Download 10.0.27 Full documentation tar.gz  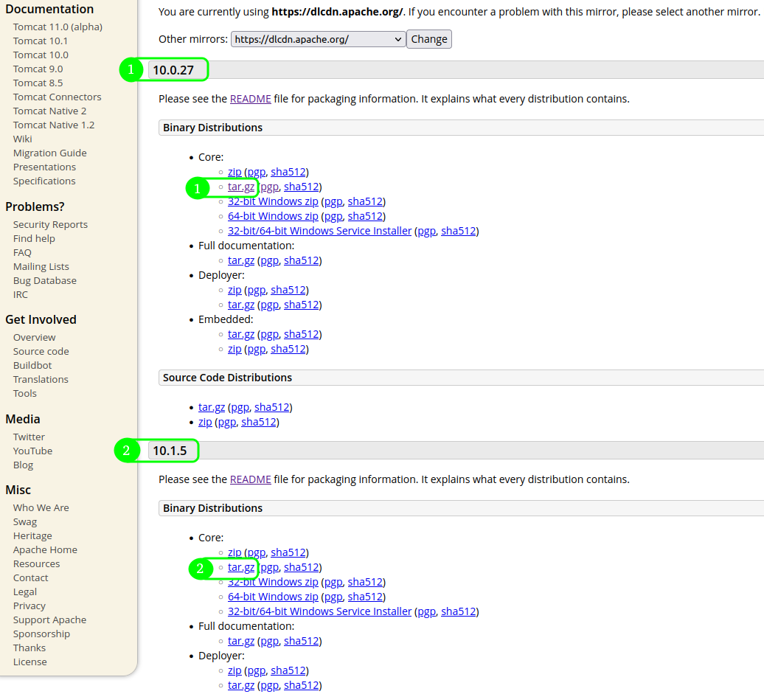pos(241,260)
